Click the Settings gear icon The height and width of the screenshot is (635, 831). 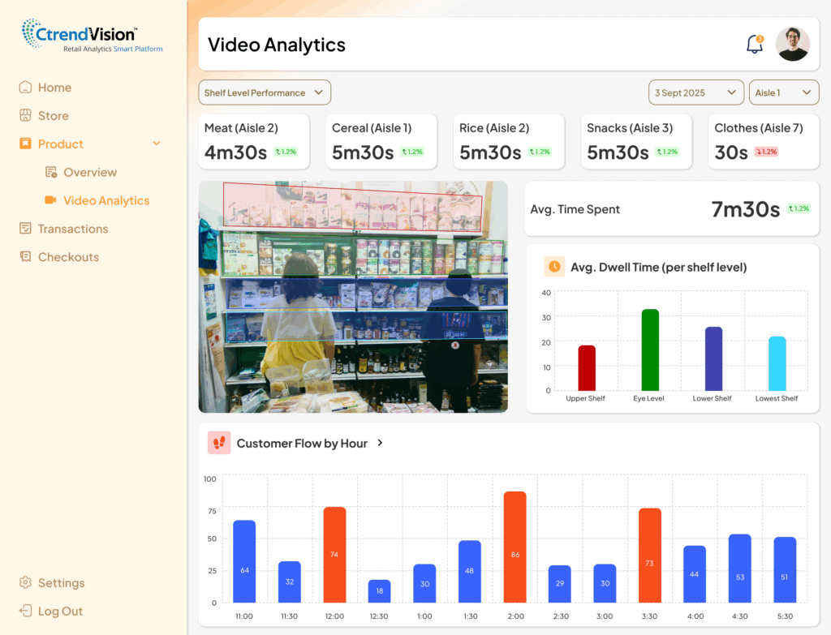click(26, 583)
